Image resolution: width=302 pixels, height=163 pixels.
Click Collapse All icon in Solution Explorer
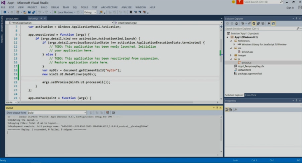point(258,24)
